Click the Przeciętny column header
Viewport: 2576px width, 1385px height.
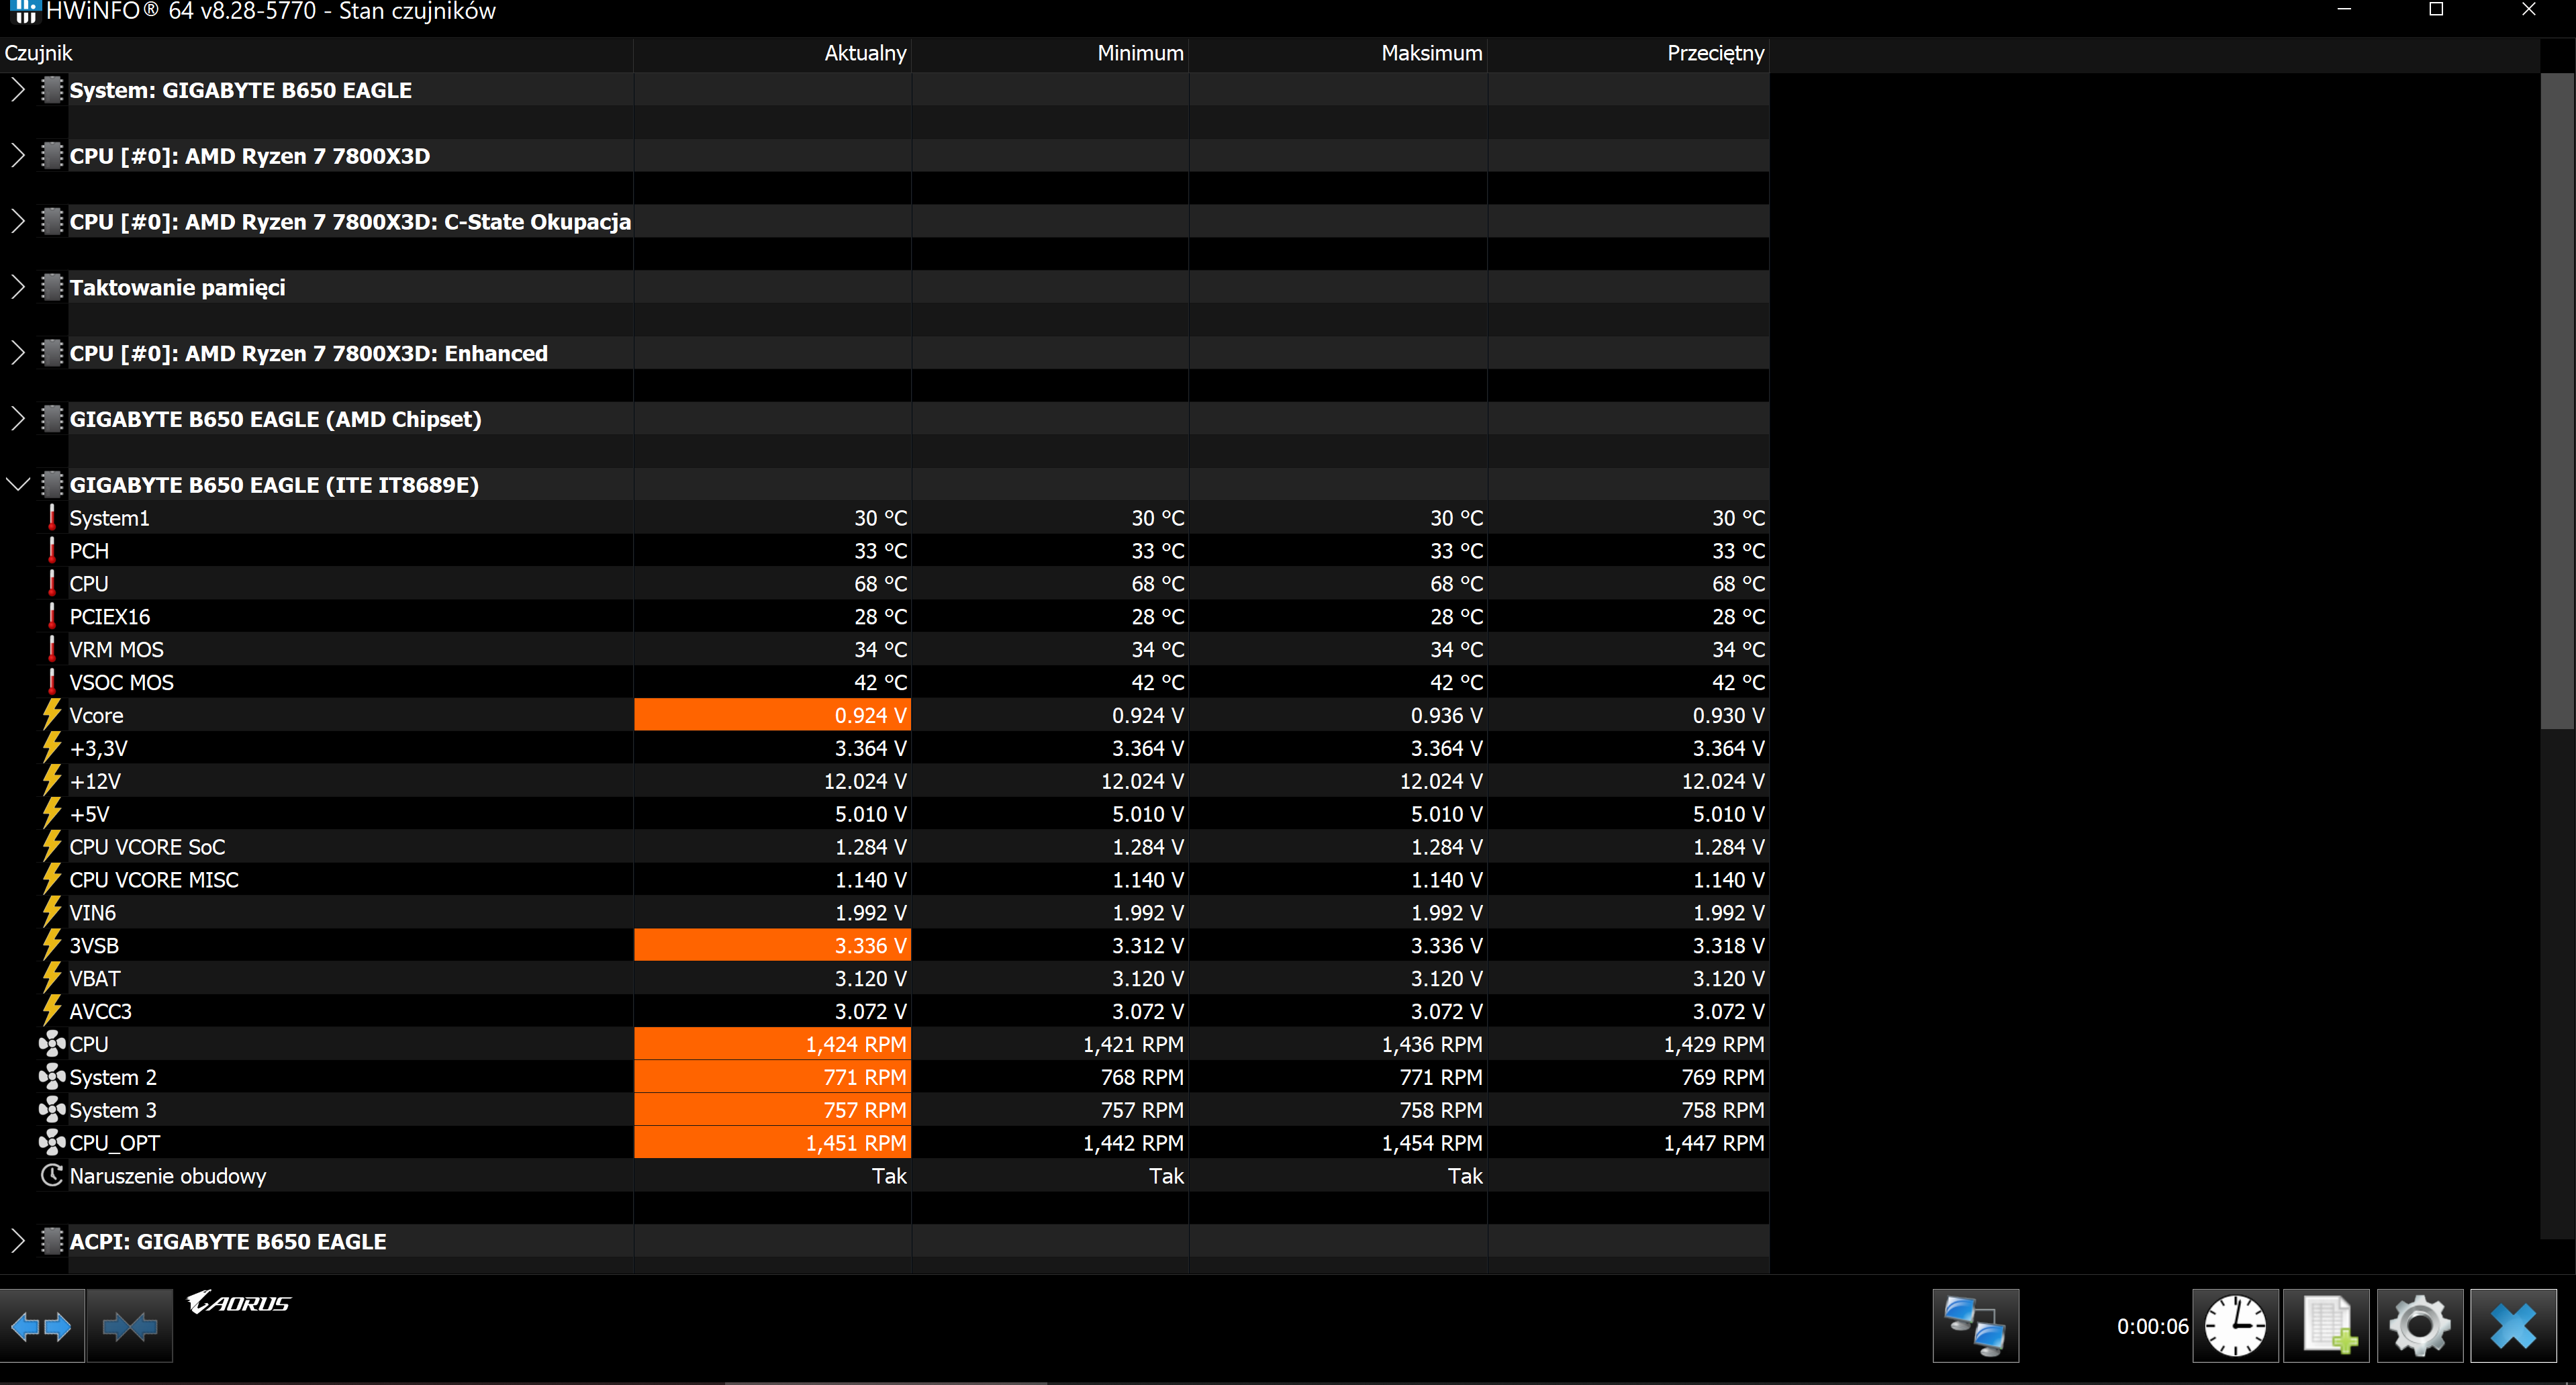[x=1628, y=53]
